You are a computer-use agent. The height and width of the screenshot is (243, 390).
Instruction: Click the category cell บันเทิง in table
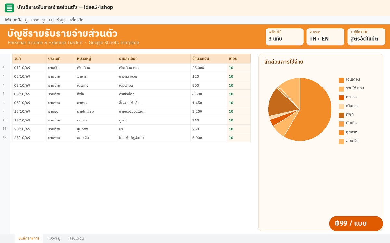pyautogui.click(x=96, y=120)
